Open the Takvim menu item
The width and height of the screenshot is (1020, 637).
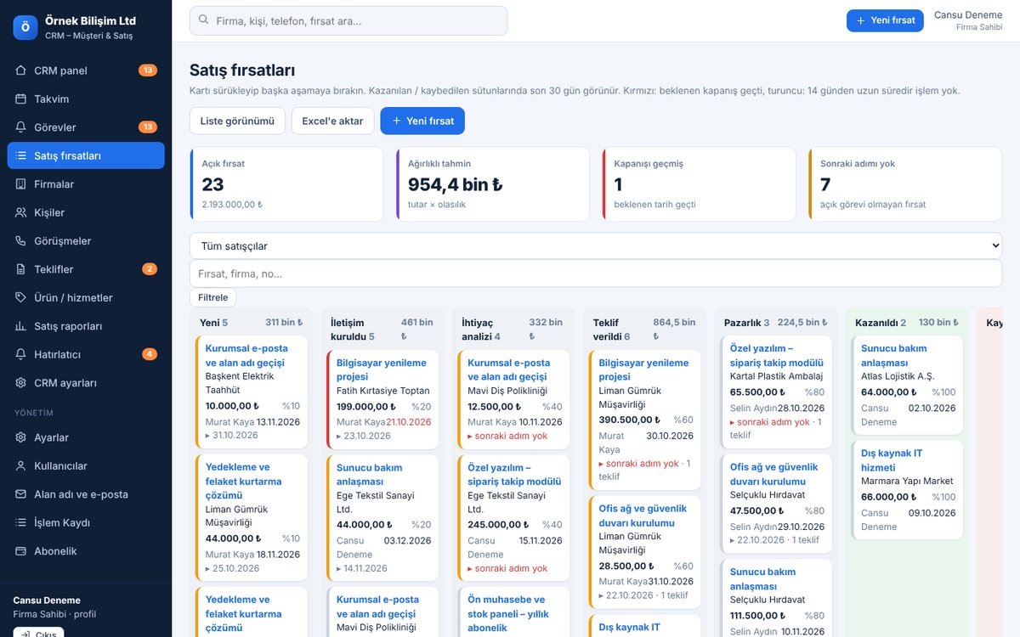86,99
